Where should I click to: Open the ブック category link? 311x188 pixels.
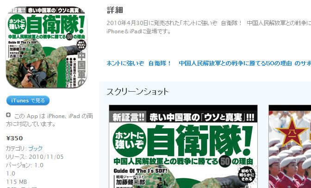[x=36, y=148]
